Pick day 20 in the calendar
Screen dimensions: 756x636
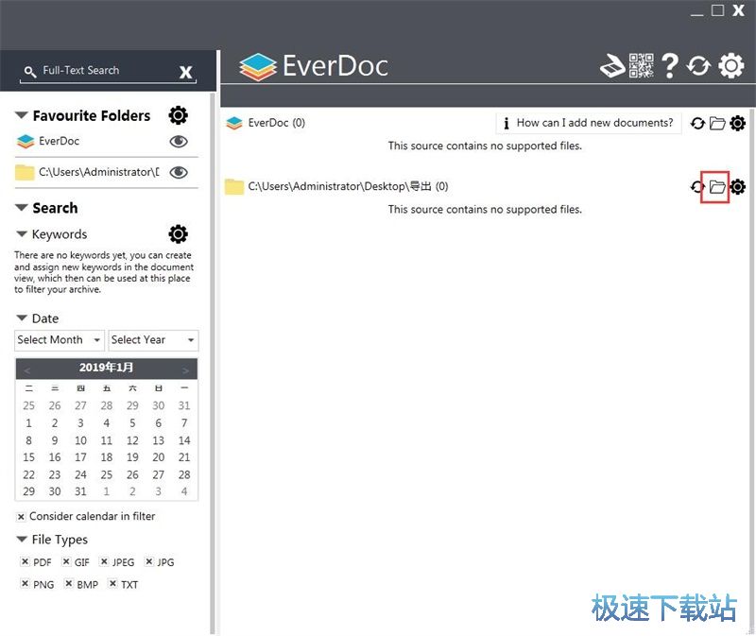(158, 457)
